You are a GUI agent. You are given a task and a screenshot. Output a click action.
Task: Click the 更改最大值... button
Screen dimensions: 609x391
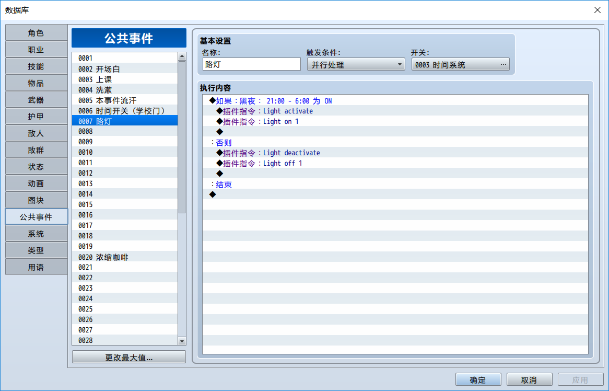129,357
